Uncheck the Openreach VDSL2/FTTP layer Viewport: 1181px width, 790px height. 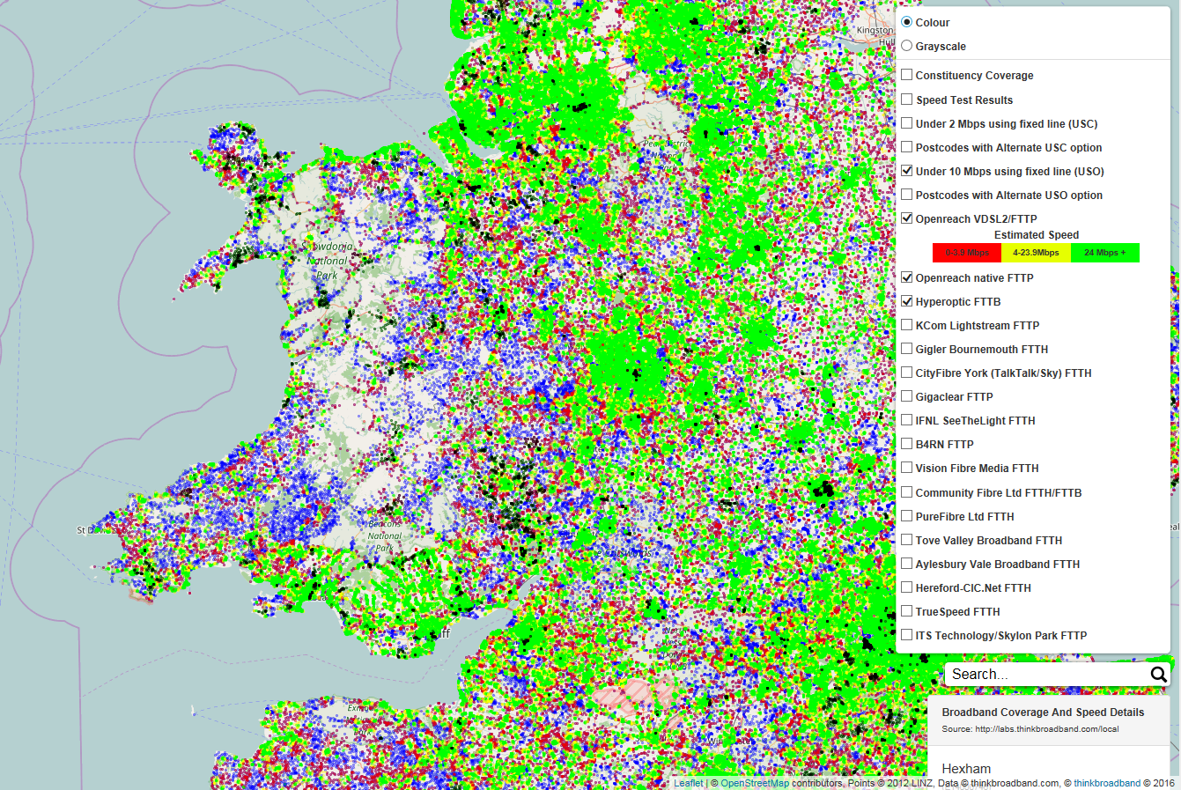coord(907,218)
